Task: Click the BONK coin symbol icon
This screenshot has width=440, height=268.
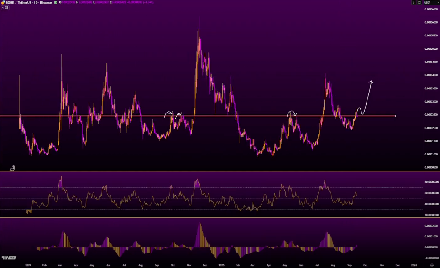Action: pos(2,2)
